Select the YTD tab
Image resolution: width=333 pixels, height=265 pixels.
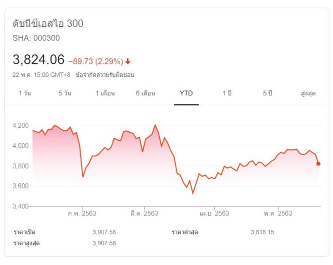(x=186, y=93)
